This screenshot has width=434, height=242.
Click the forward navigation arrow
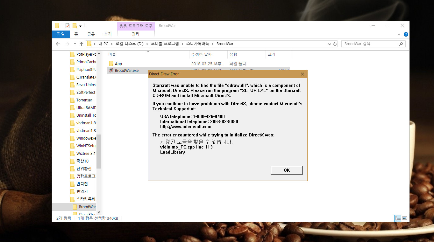tap(67, 44)
